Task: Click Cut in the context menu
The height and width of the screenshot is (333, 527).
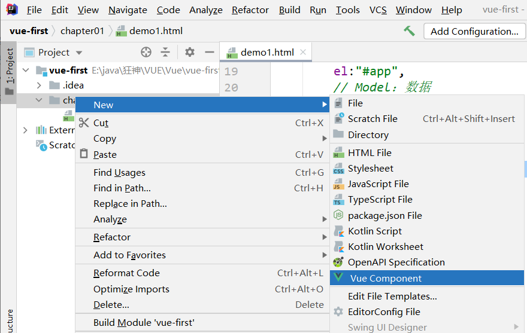Action: (x=101, y=123)
